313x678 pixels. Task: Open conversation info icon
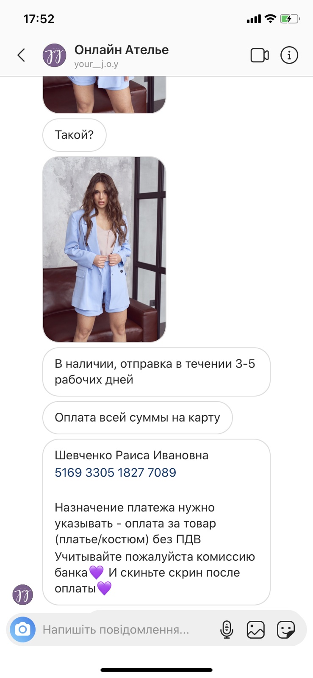[x=289, y=55]
